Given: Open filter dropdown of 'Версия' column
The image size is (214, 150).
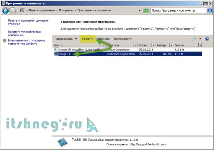Looking at the screenshot, I should click(x=200, y=45).
